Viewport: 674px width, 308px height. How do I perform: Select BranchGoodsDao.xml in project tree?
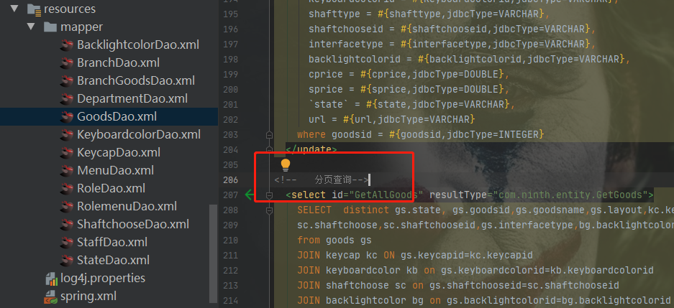(136, 80)
